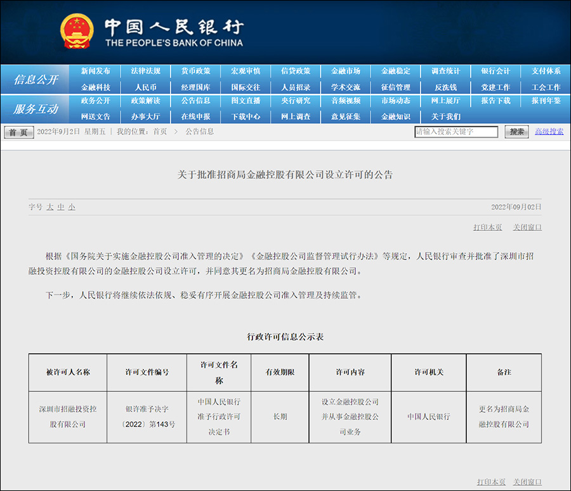Viewport: 571px width, 491px height.
Task: Click the table heading 行政许可信息公示表
Action: pos(285,337)
